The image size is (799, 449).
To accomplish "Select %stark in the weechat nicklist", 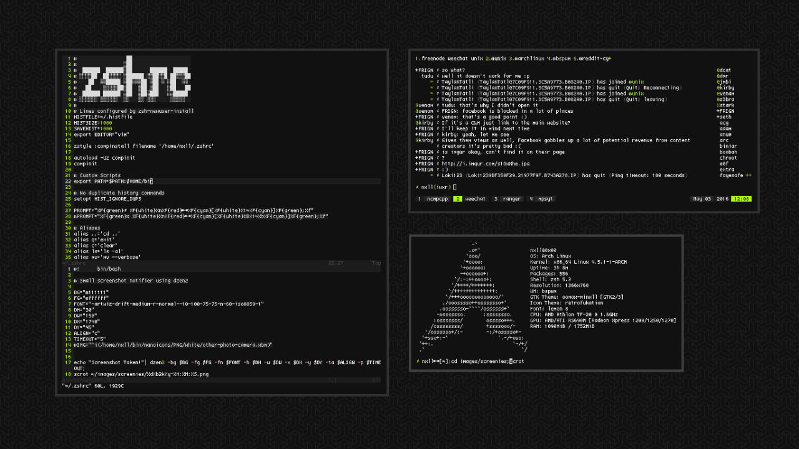I will tap(725, 105).
